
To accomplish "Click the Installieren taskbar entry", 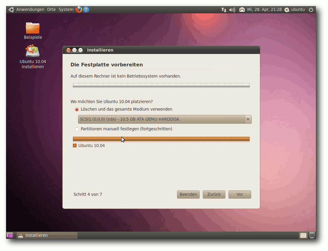I will click(47, 235).
